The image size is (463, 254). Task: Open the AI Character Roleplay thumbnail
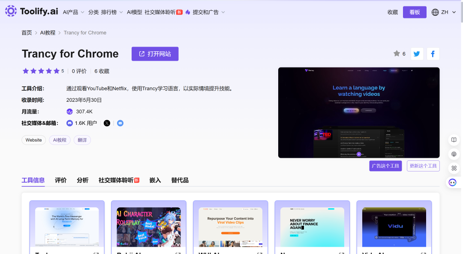tap(148, 227)
